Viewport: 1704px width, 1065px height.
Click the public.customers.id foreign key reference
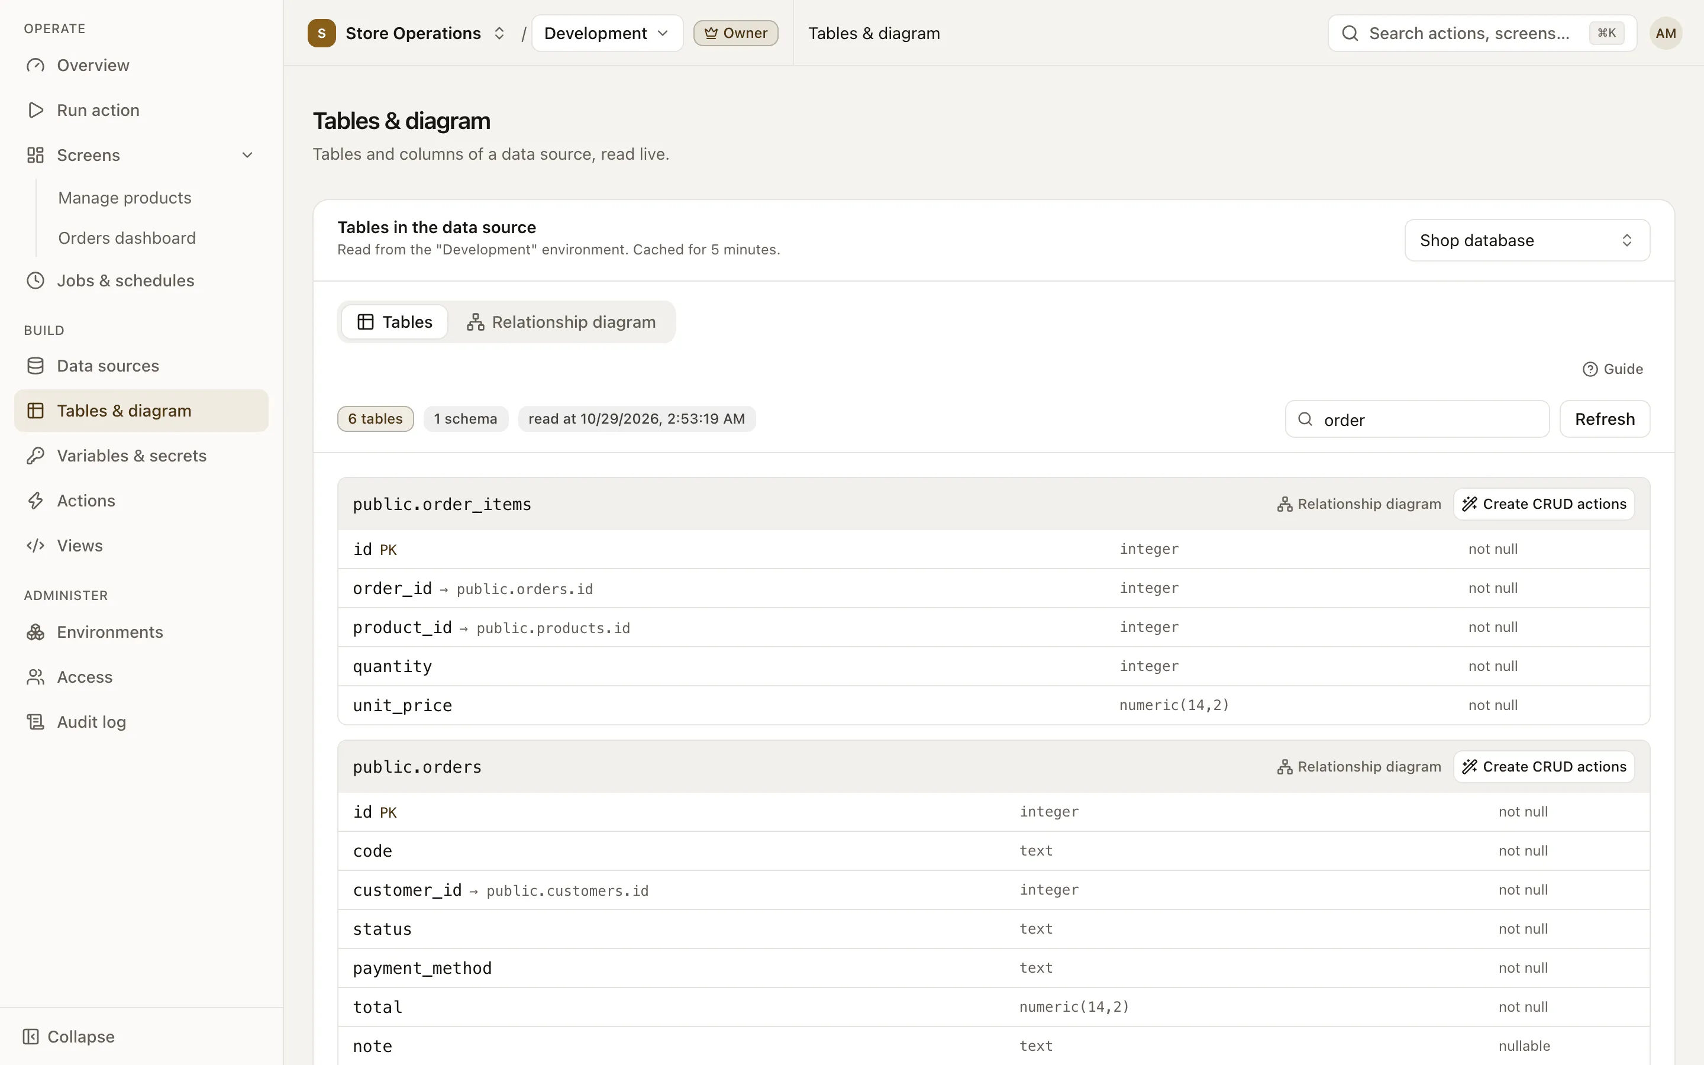(567, 891)
